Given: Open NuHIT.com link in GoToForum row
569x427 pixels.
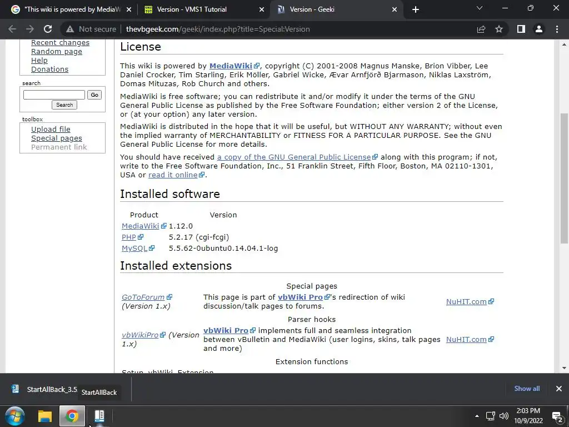Looking at the screenshot, I should click(466, 301).
